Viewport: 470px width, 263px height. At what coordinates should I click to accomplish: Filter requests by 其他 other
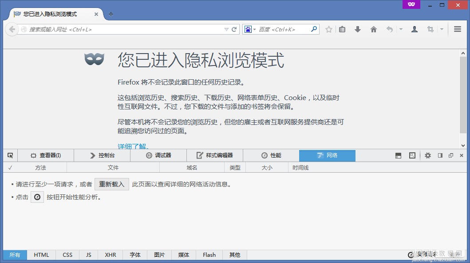pyautogui.click(x=235, y=255)
